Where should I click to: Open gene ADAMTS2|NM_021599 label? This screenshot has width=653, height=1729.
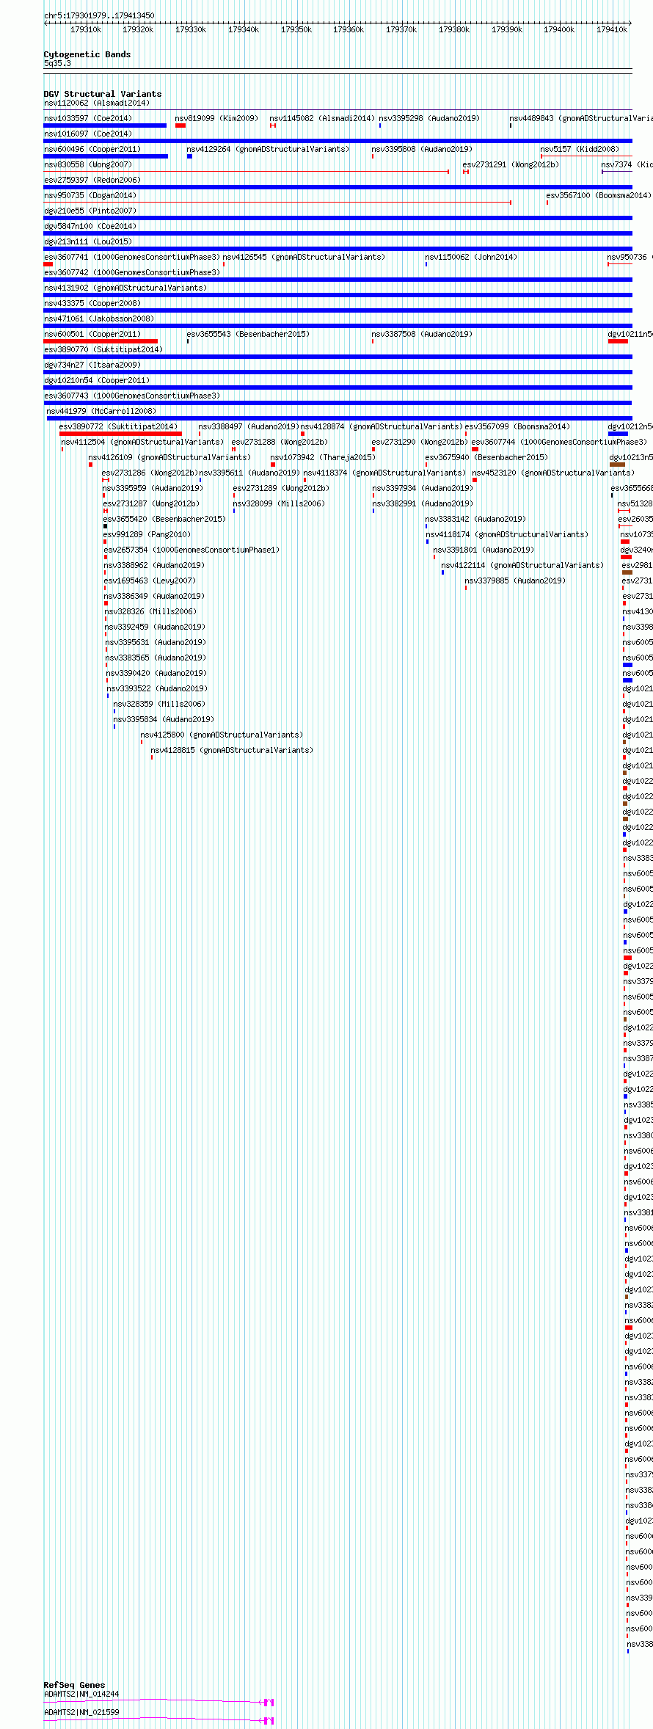pos(81,1712)
